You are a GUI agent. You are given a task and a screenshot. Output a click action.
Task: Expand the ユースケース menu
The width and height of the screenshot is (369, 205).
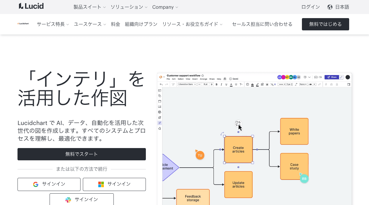click(x=90, y=24)
